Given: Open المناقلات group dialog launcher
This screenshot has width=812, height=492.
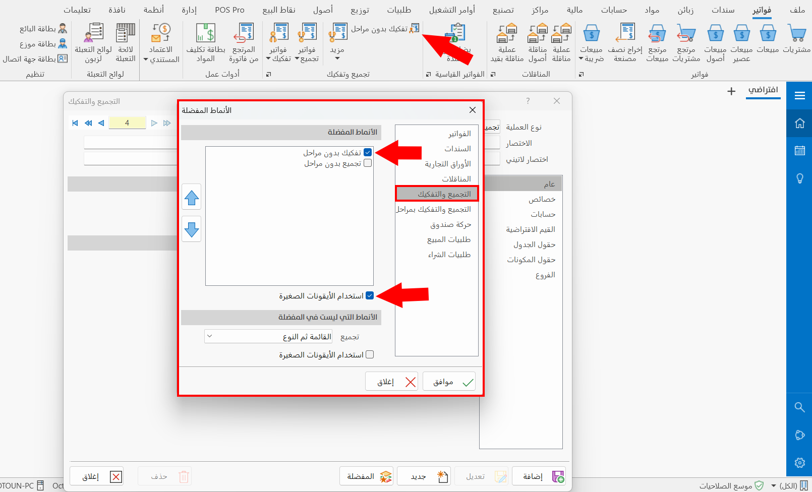Looking at the screenshot, I should pos(493,75).
